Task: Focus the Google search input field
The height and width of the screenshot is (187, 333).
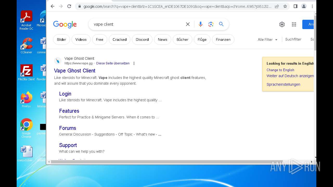Action: [138, 24]
